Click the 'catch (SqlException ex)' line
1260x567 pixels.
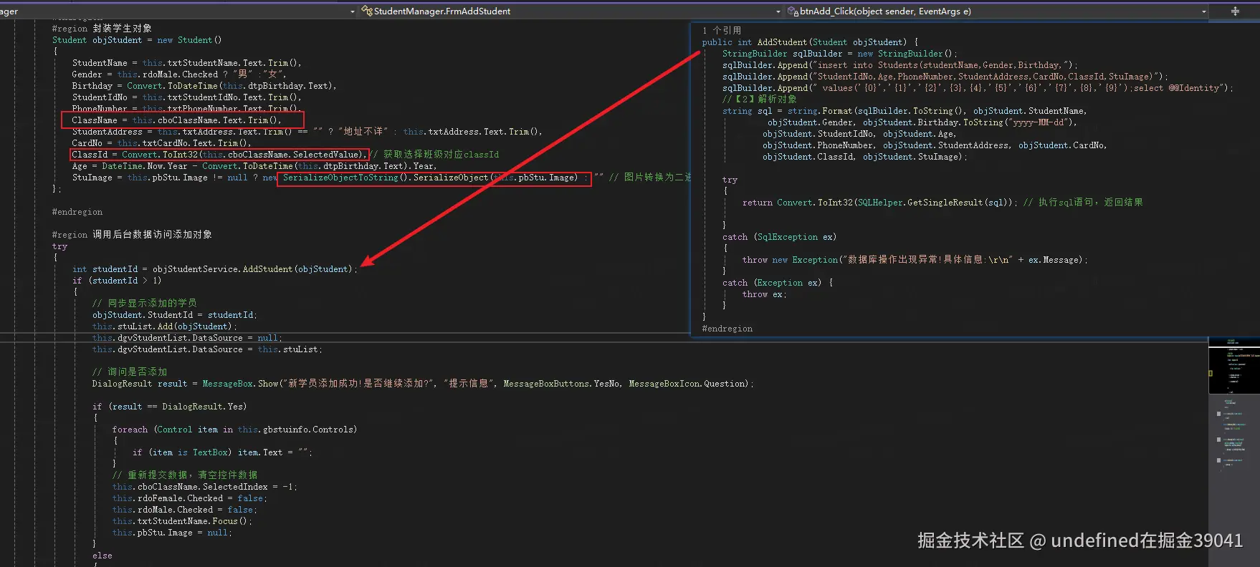779,237
